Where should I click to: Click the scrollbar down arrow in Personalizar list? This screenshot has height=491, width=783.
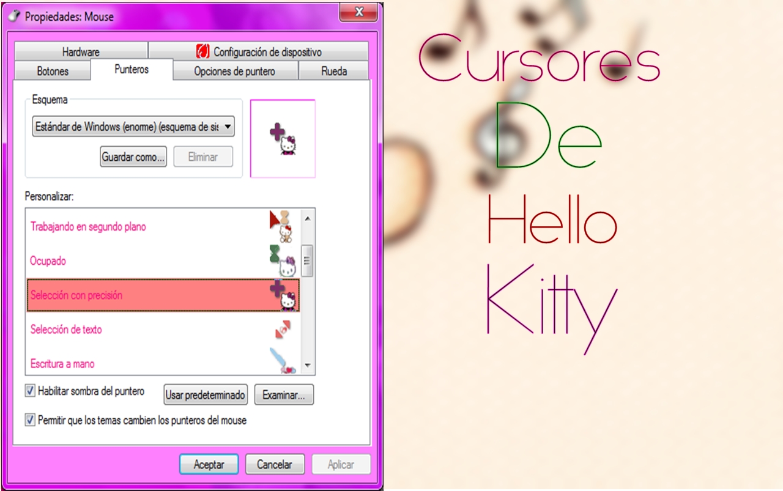point(307,365)
